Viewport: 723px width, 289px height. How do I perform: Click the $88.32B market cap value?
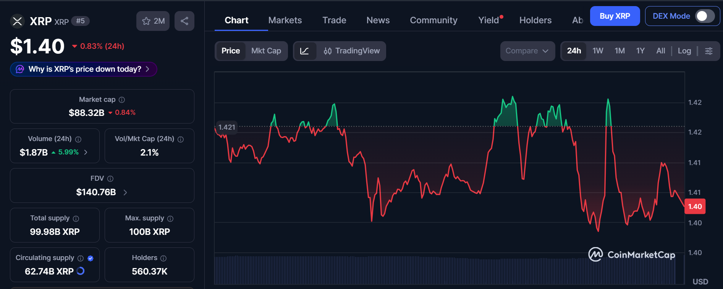pyautogui.click(x=86, y=112)
